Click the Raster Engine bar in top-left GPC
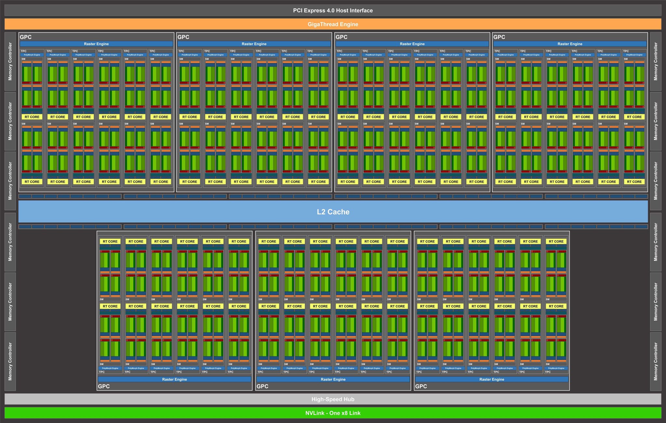The width and height of the screenshot is (666, 423). click(x=96, y=44)
